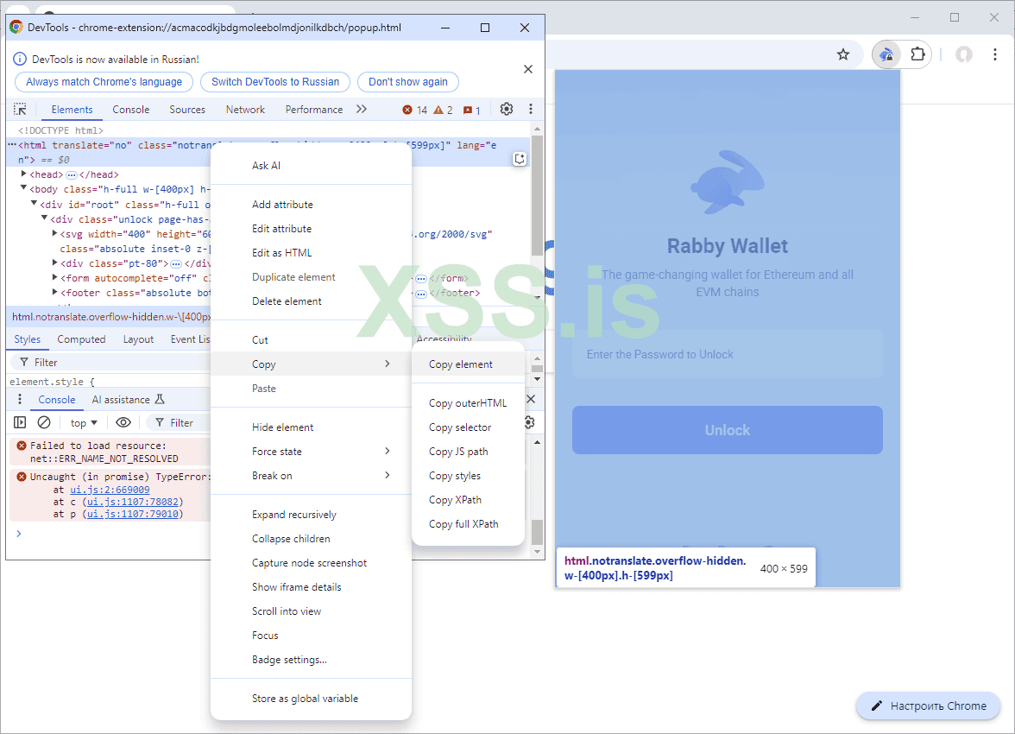Screen dimensions: 1015x734
Task: Open Break on submenu
Action: click(312, 476)
